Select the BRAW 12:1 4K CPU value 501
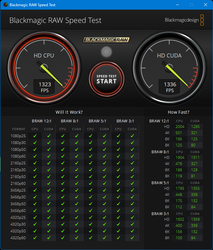The image size is (213, 250). click(179, 133)
